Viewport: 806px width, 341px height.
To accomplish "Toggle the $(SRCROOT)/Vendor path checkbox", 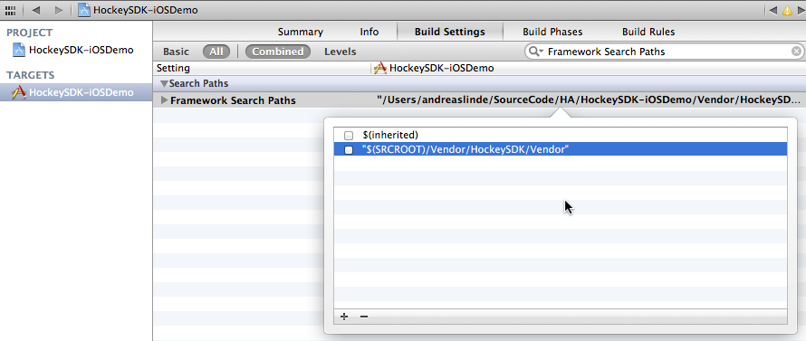I will [349, 150].
